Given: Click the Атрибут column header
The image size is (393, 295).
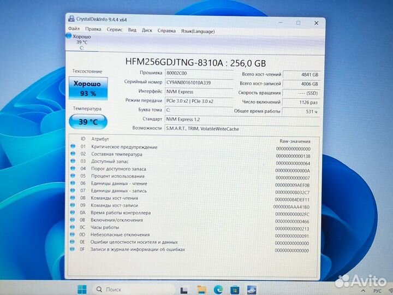Looking at the screenshot, I should 100,139.
